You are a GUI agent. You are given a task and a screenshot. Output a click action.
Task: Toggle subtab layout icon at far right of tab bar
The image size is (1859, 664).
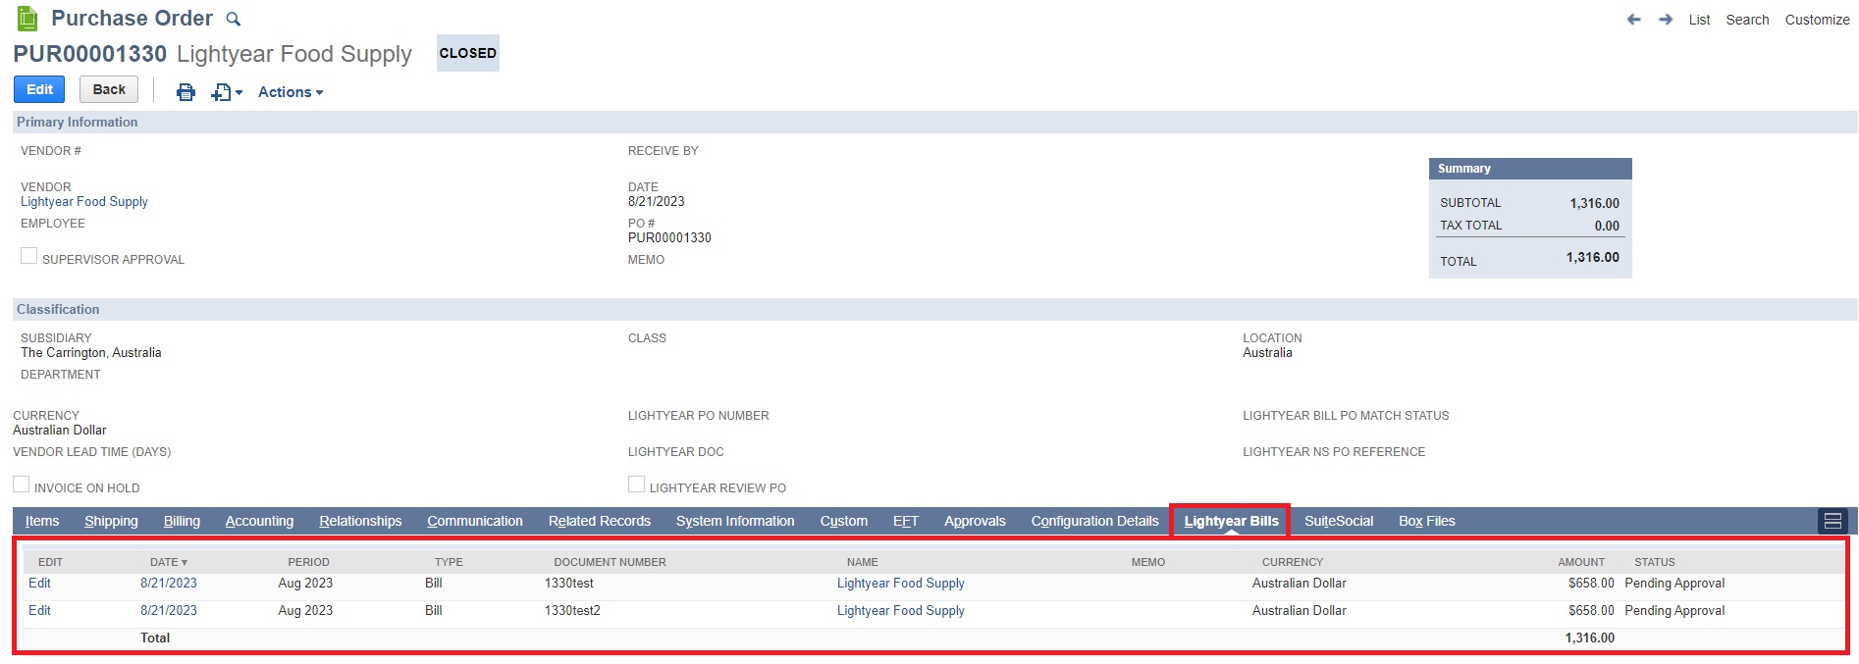[x=1832, y=521]
